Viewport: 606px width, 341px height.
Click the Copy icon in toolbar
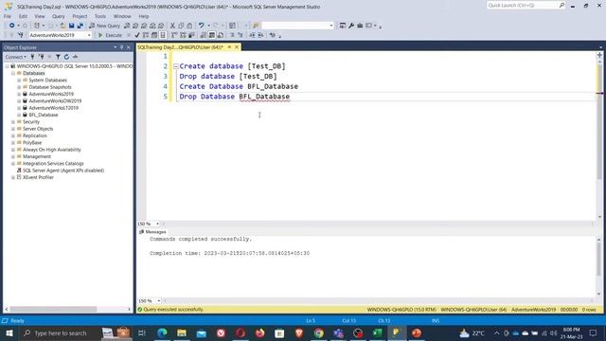(181, 26)
